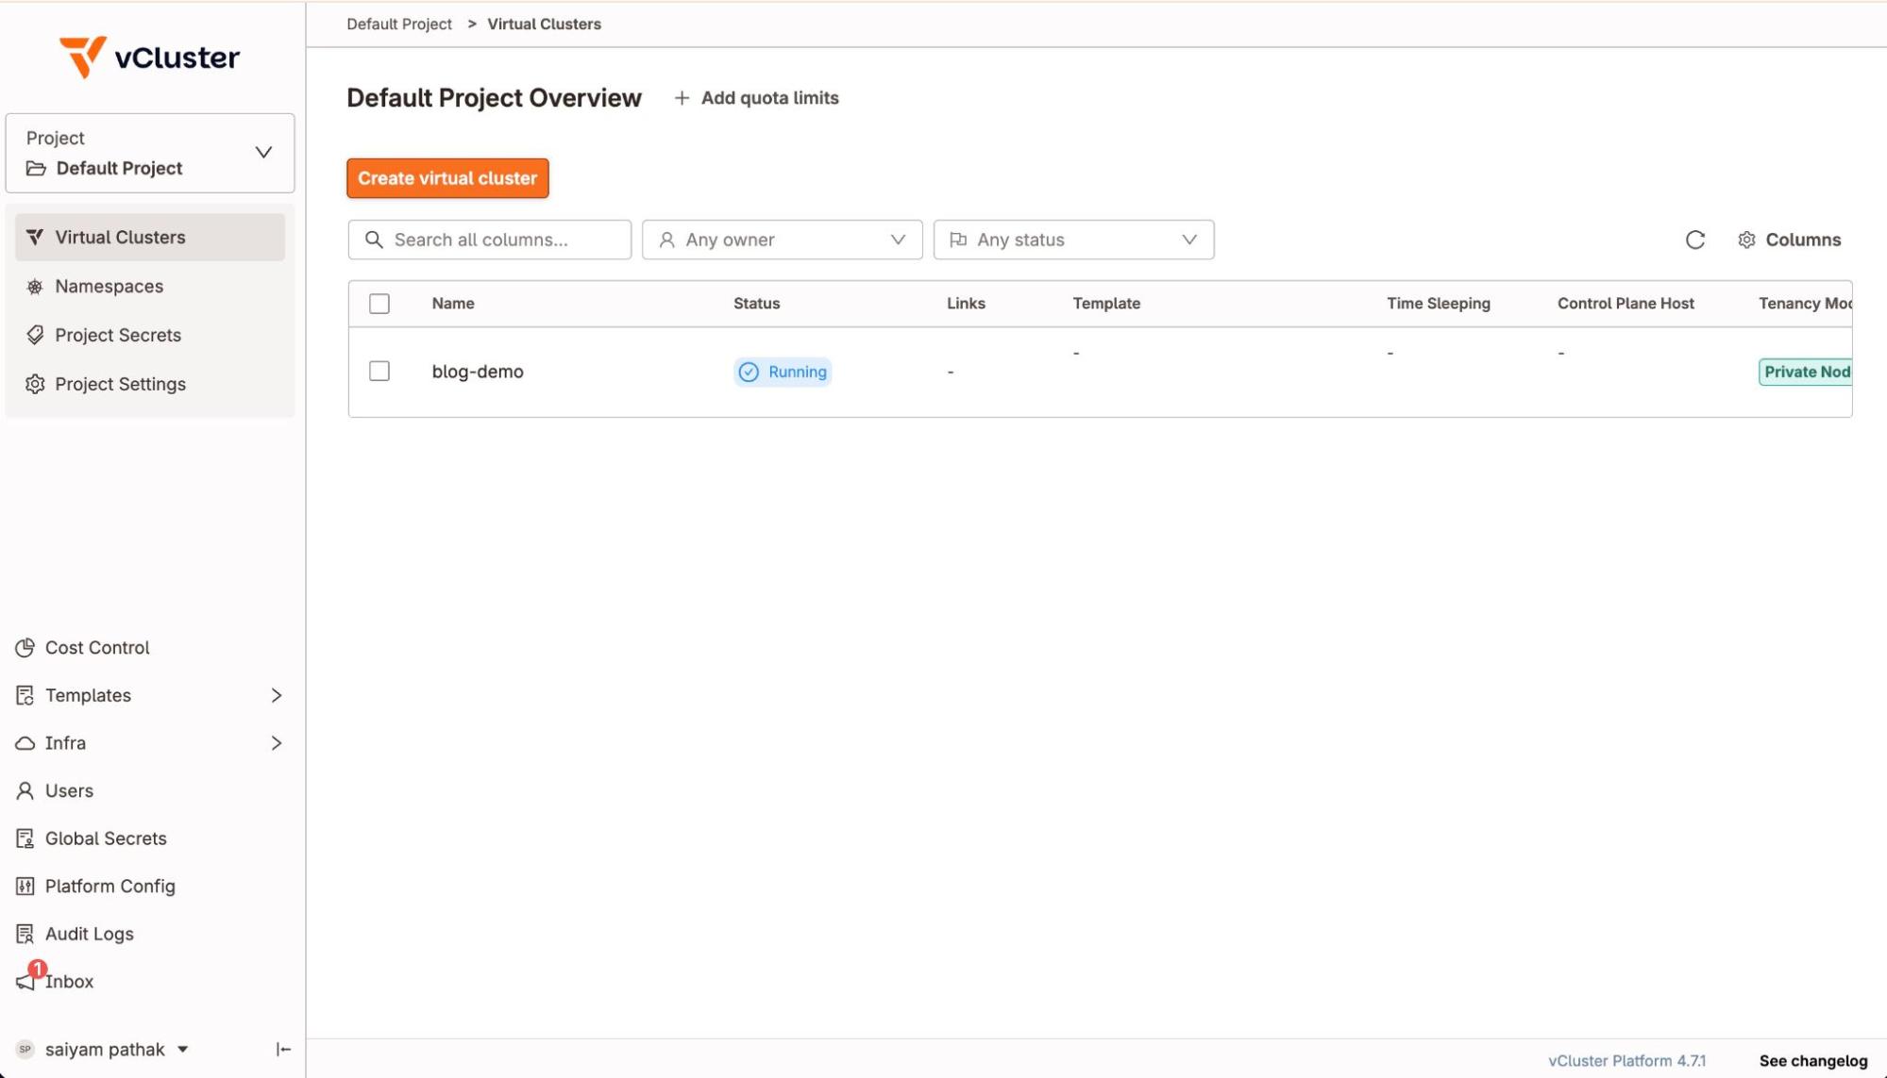The height and width of the screenshot is (1078, 1887).
Task: Open Columns settings gear
Action: (1746, 240)
